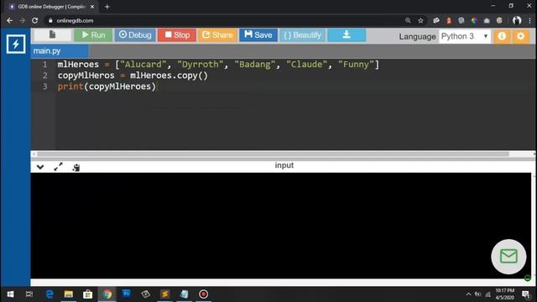The image size is (537, 302).
Task: Click the zoom magnifier icon in address bar
Action: 408,20
